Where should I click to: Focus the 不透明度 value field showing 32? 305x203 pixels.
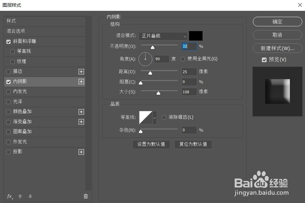[x=189, y=46]
